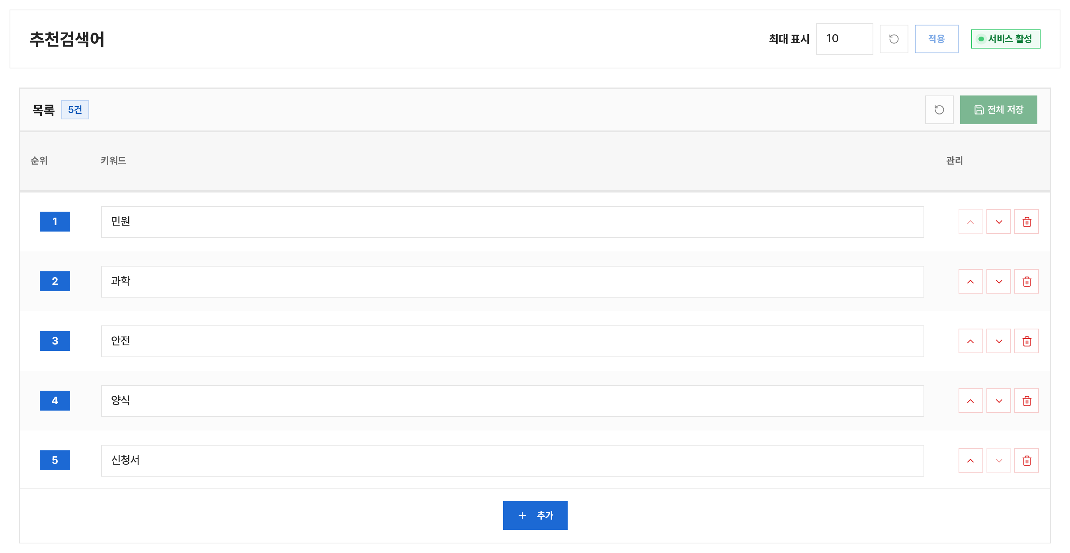Edit the 양식 keyword field

click(x=512, y=401)
